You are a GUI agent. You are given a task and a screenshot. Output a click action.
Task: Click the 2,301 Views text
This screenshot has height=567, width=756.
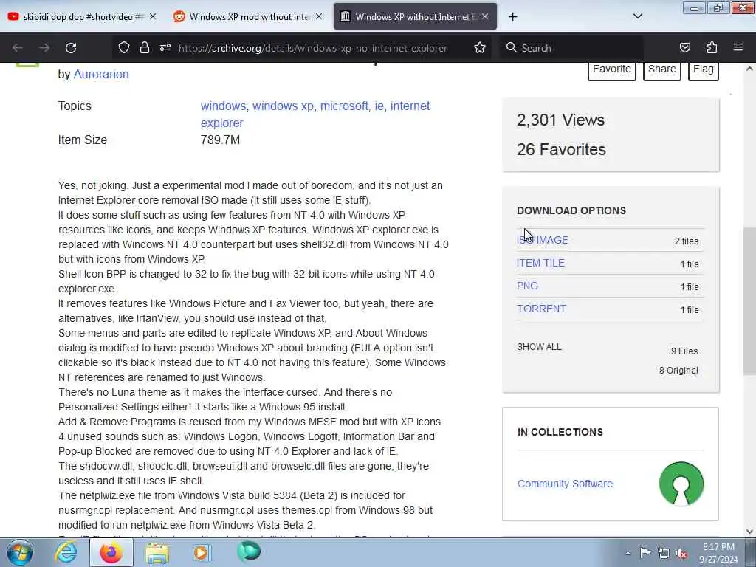pyautogui.click(x=560, y=120)
